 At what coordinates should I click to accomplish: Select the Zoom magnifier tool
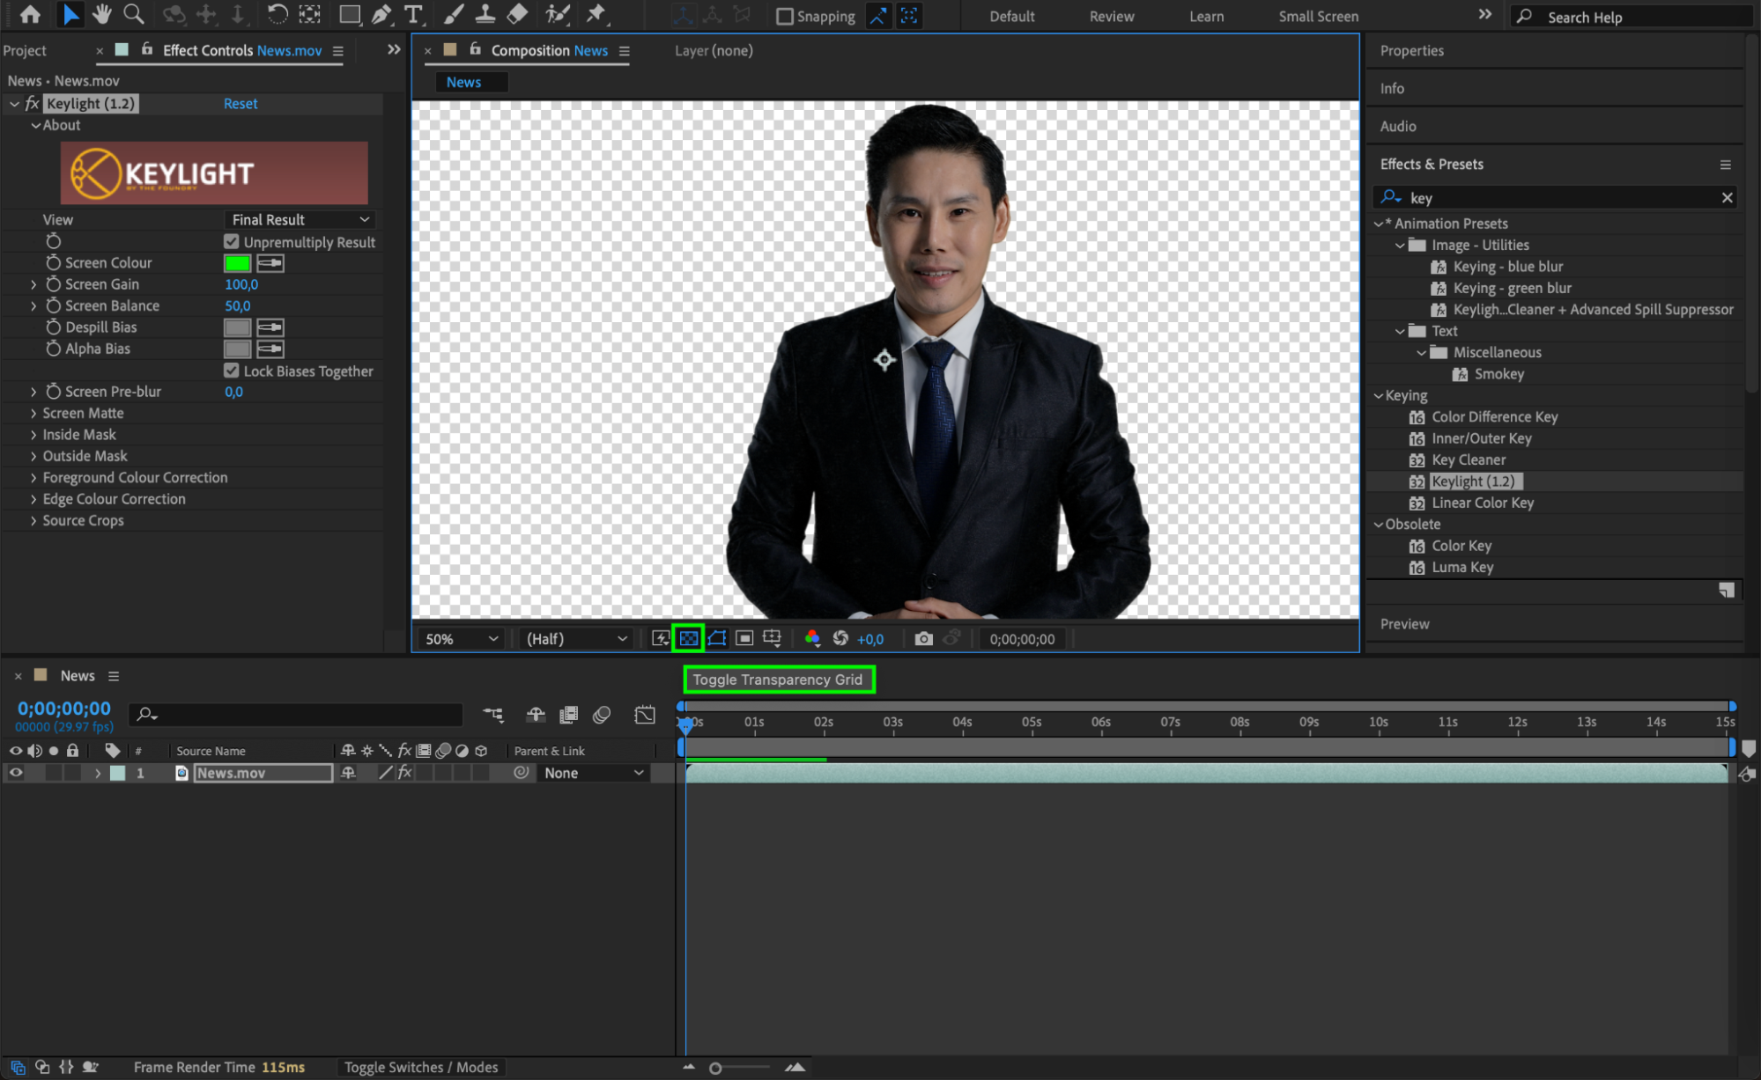click(x=134, y=14)
